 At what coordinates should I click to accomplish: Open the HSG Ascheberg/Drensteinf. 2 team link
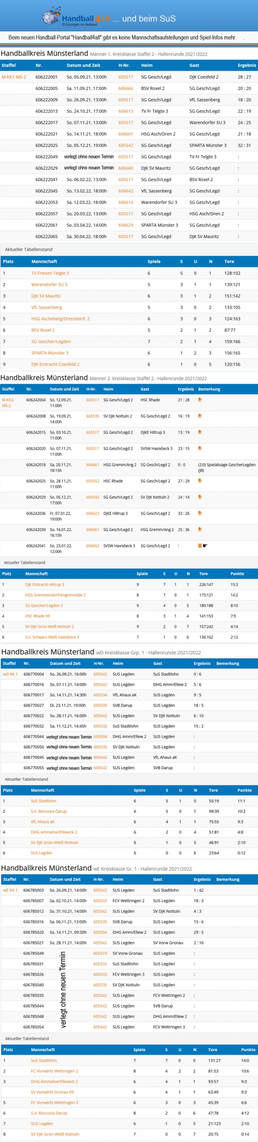pos(61,319)
